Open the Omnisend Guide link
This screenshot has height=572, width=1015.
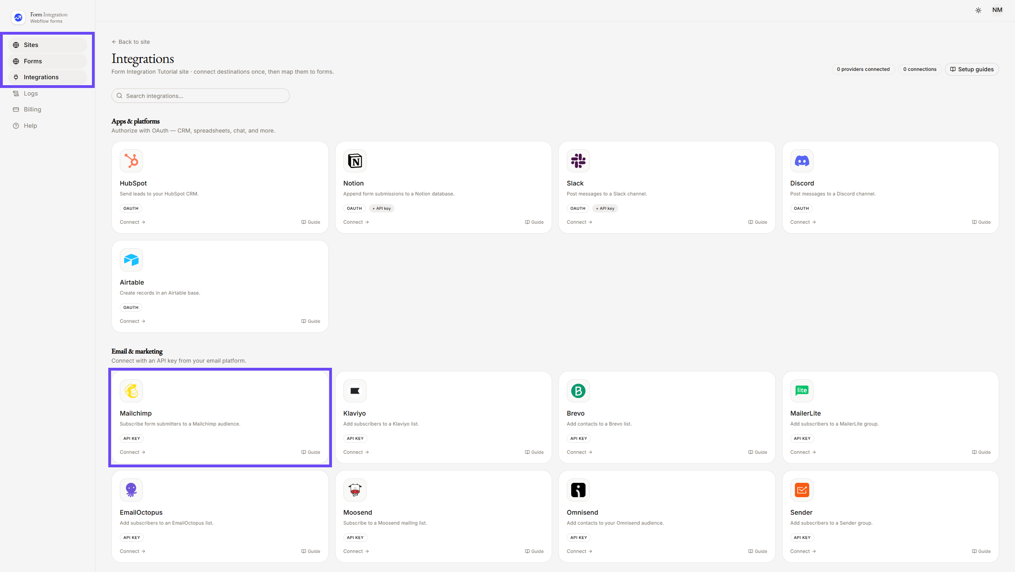click(x=757, y=551)
